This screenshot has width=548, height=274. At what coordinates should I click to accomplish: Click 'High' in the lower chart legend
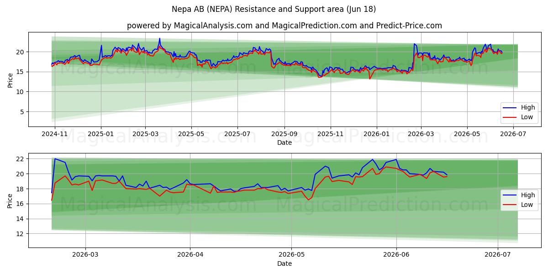pos(528,195)
